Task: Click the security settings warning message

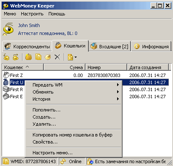Action: pos(130,161)
